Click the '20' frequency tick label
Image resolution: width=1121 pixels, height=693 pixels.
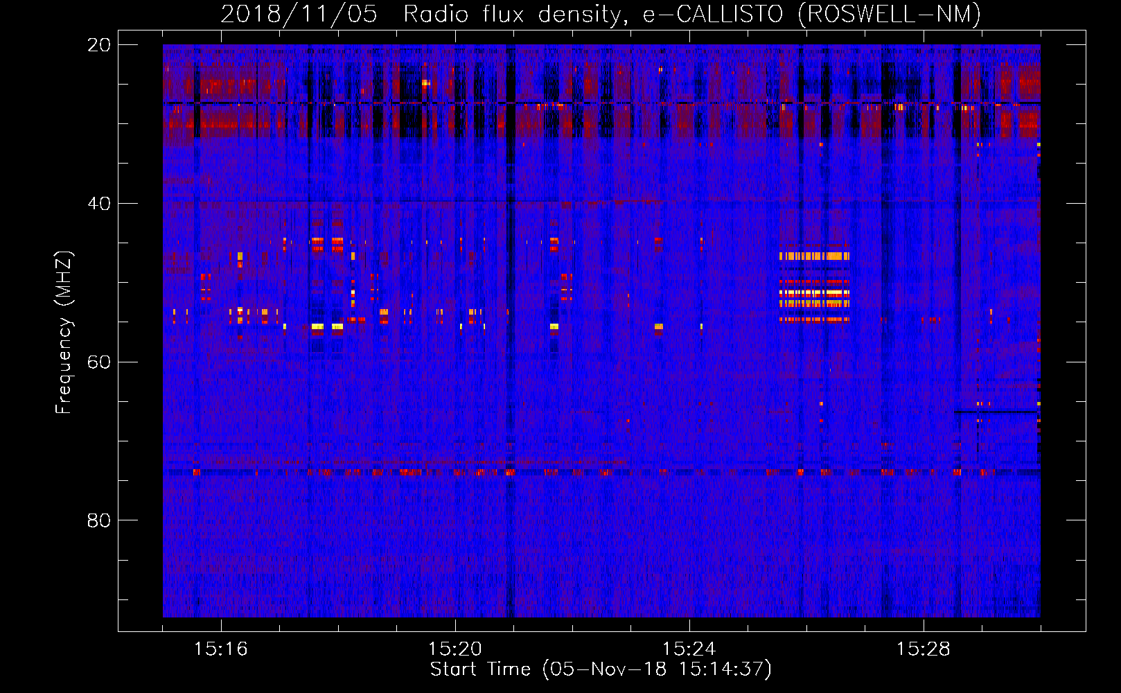click(x=99, y=45)
